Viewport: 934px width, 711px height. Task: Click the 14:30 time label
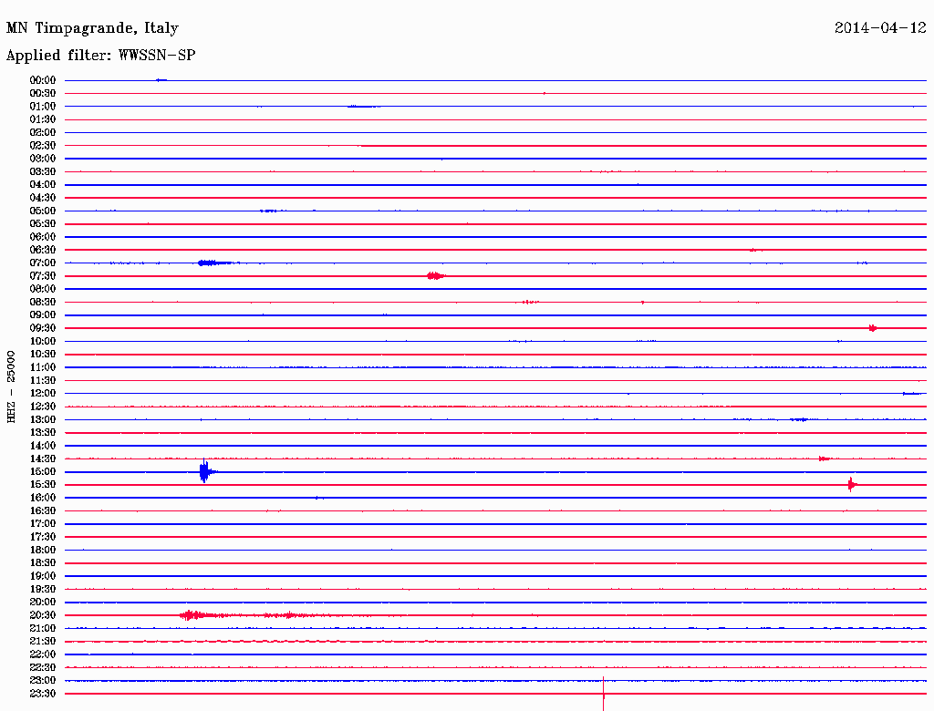[43, 459]
